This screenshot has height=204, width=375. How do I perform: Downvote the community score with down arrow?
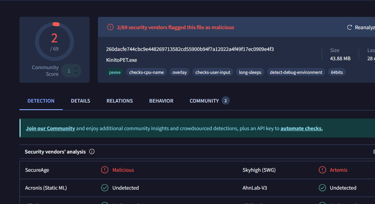[76, 73]
